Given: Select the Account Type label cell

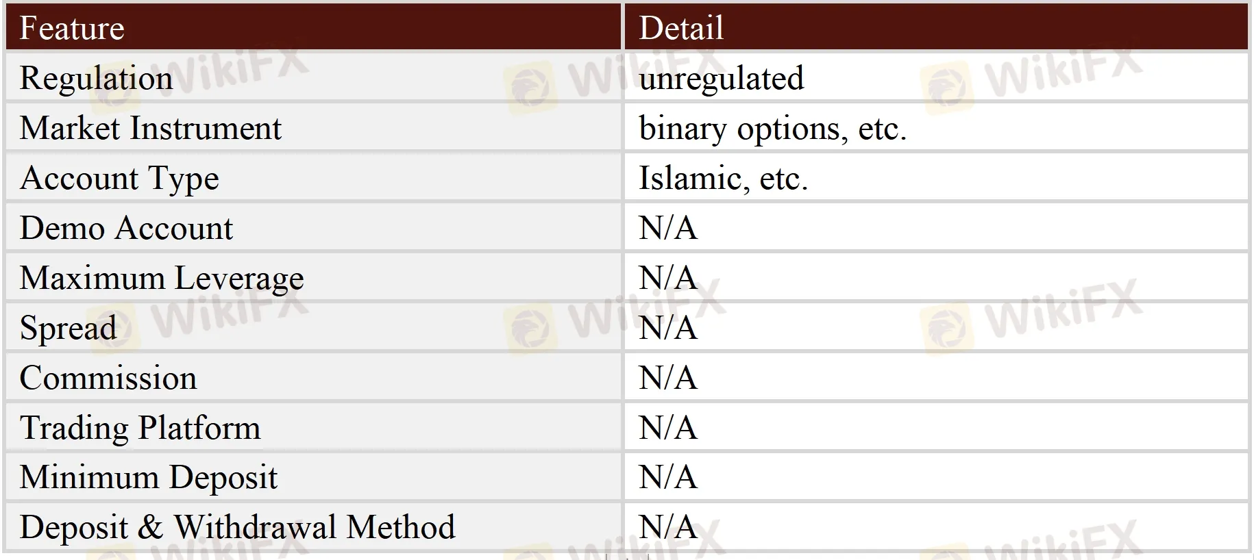Looking at the screenshot, I should point(119,178).
